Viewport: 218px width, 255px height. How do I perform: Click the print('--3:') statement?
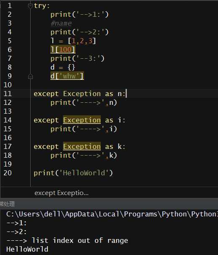pyautogui.click(x=77, y=58)
